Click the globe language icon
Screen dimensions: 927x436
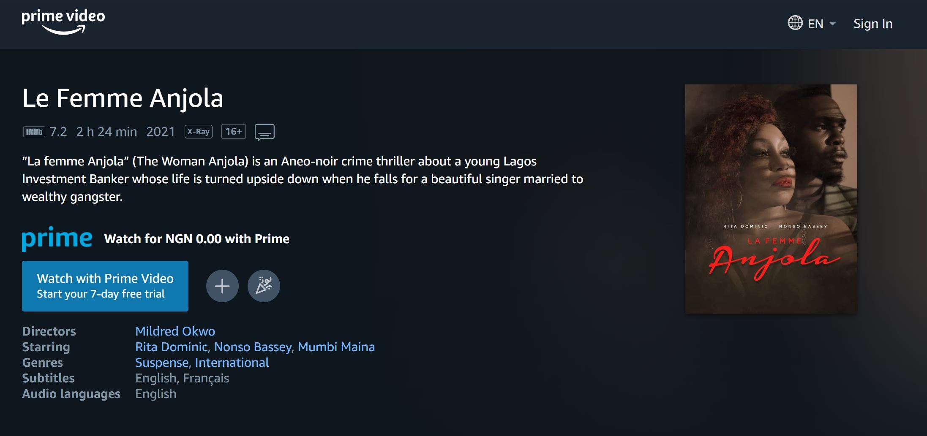click(x=795, y=23)
